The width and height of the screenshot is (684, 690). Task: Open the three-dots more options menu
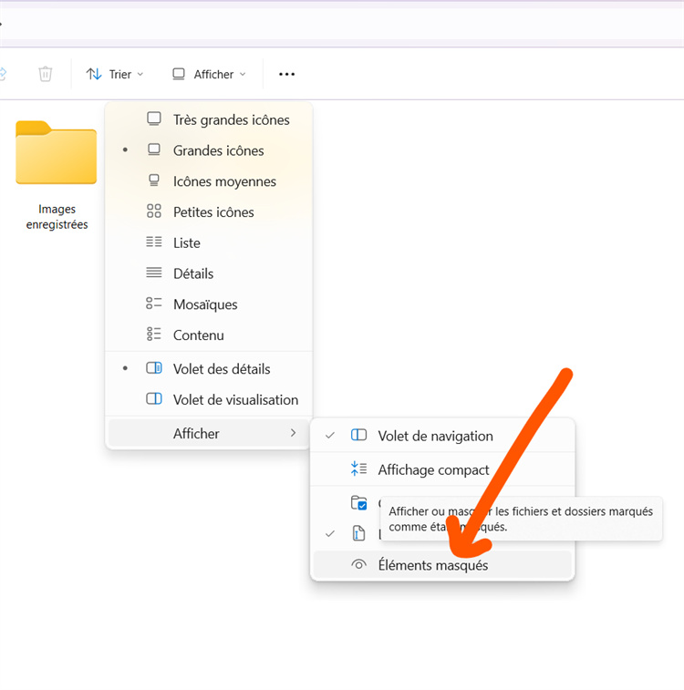[x=286, y=74]
